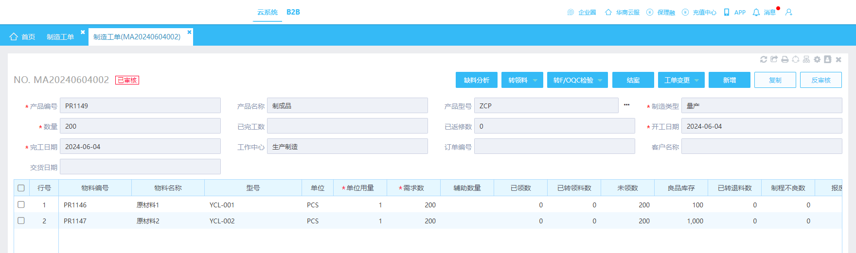Click the empty 已完工数 field
Image resolution: width=856 pixels, height=253 pixels.
[x=347, y=126]
